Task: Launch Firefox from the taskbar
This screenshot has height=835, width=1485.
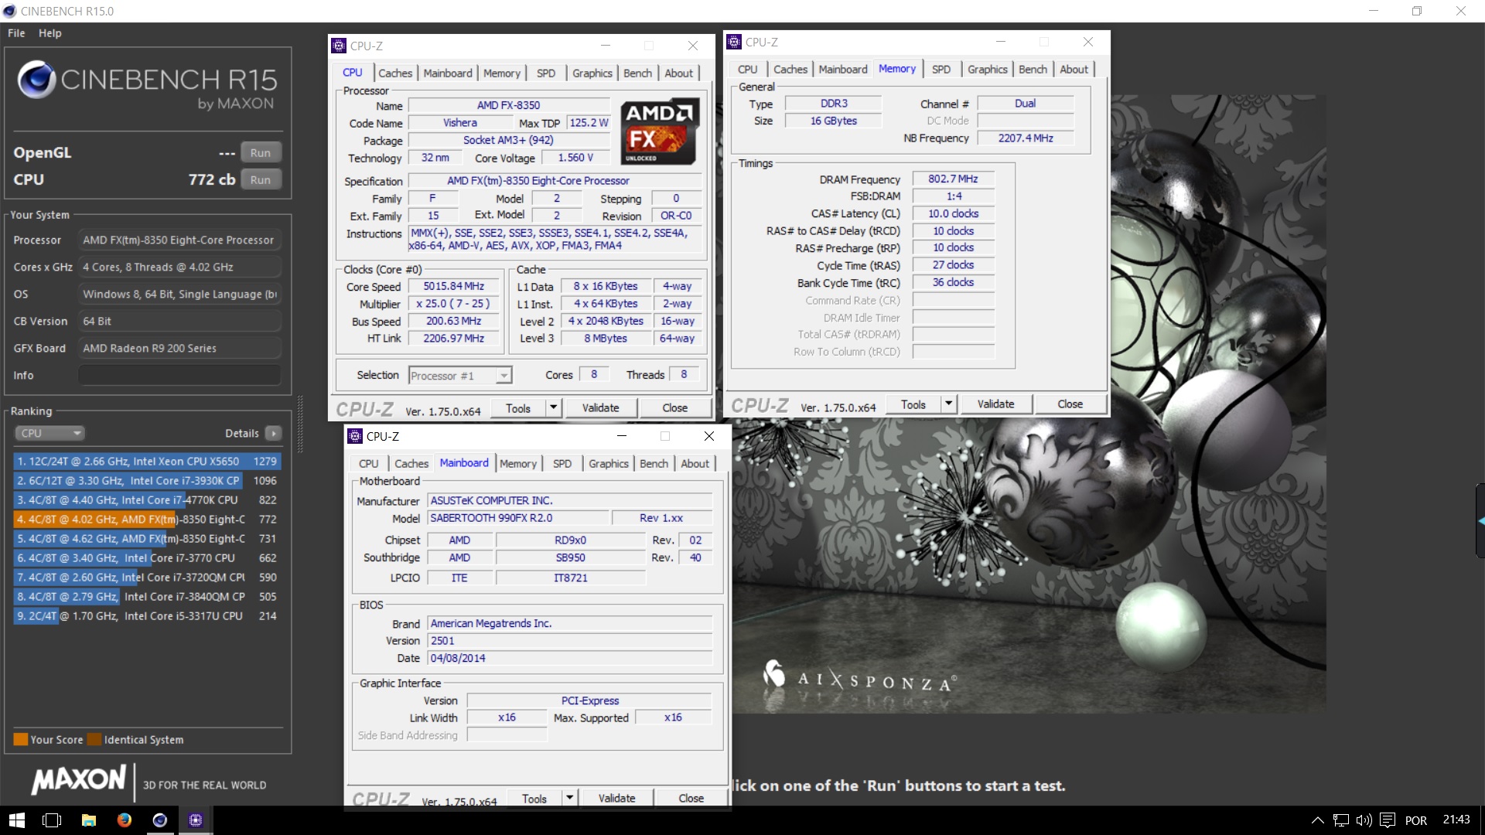Action: coord(124,820)
